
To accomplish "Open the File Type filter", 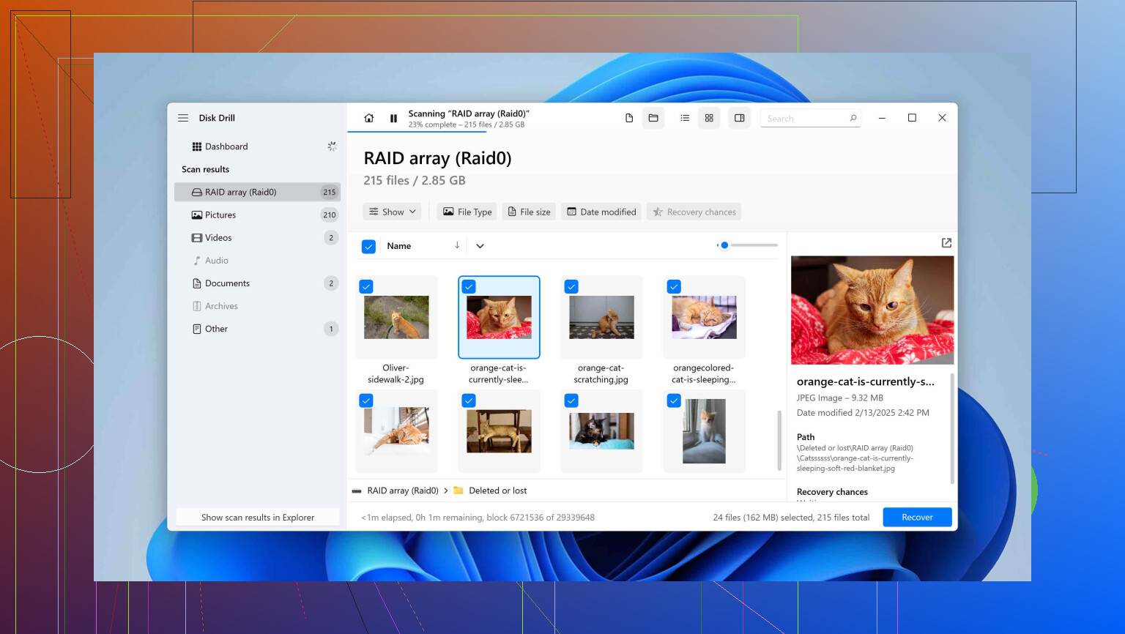I will [x=467, y=212].
